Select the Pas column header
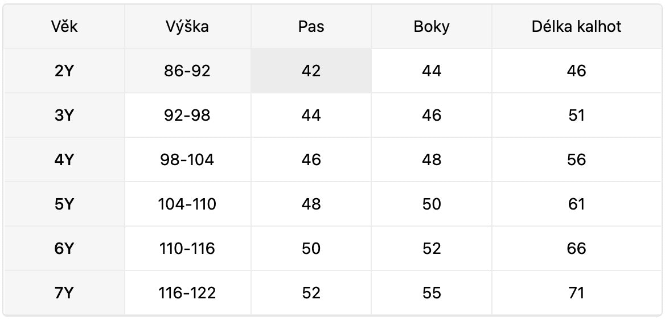Screen dimensions: 665x320 click(x=311, y=26)
